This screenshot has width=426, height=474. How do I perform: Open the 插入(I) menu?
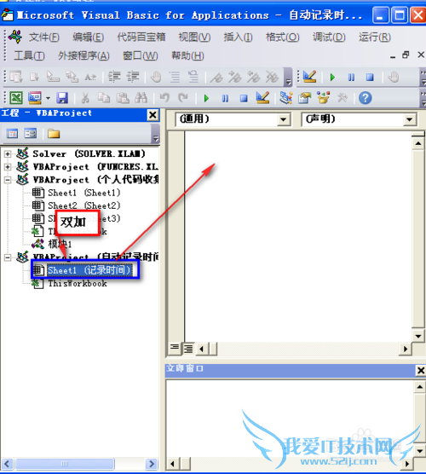[238, 38]
